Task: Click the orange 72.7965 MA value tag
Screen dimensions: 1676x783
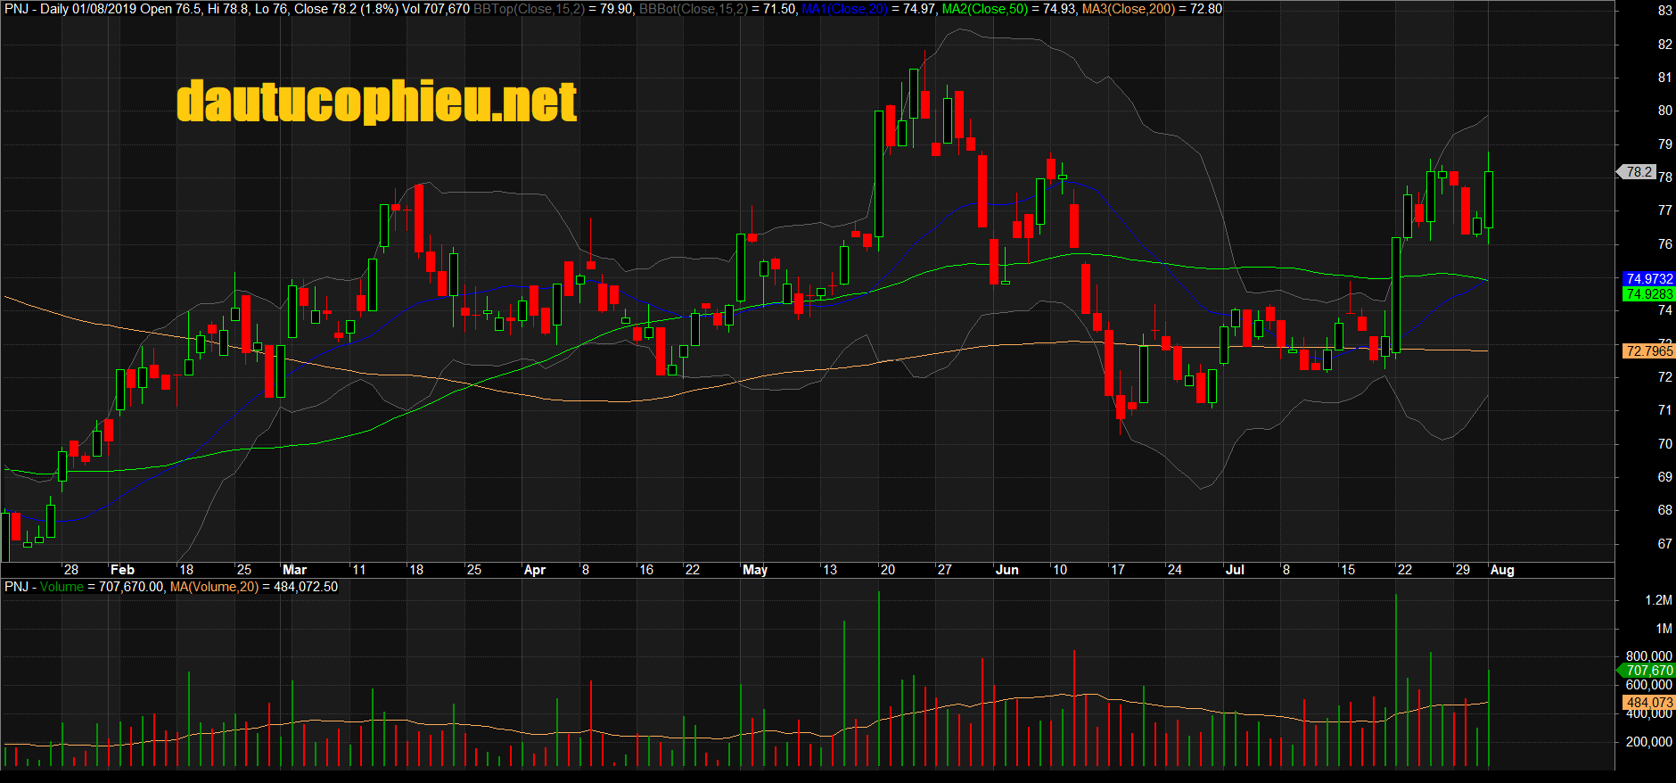Action: [1649, 351]
